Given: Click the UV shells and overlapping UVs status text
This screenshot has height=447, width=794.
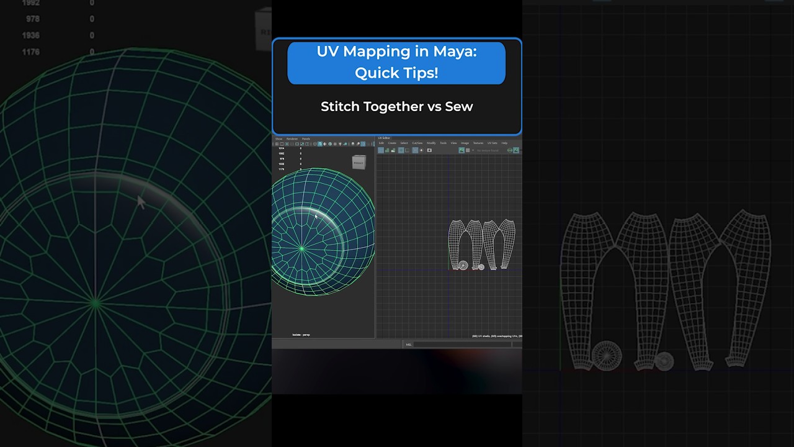Looking at the screenshot, I should click(x=497, y=336).
